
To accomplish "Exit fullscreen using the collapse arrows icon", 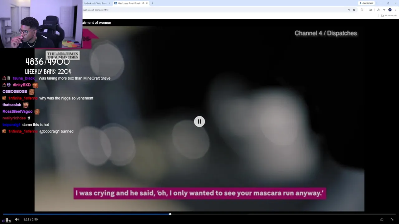I will coord(392,219).
